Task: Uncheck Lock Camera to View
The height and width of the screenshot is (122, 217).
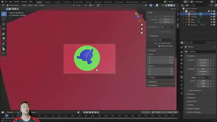Action: coord(160,46)
